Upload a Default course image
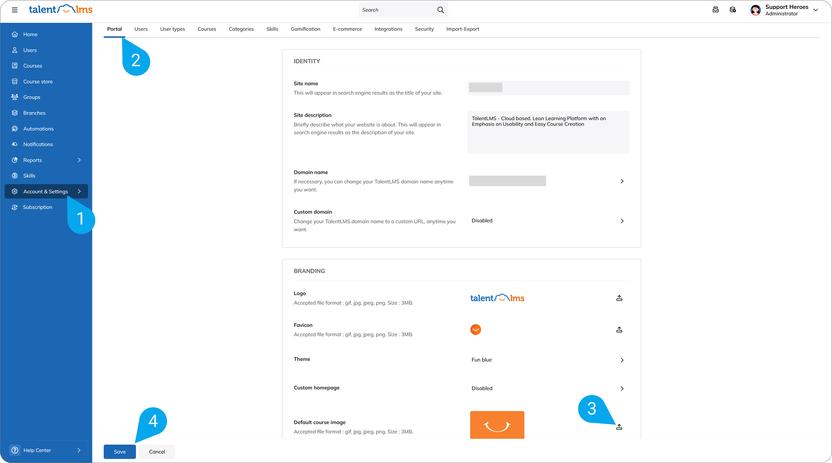This screenshot has height=463, width=832. coord(619,427)
